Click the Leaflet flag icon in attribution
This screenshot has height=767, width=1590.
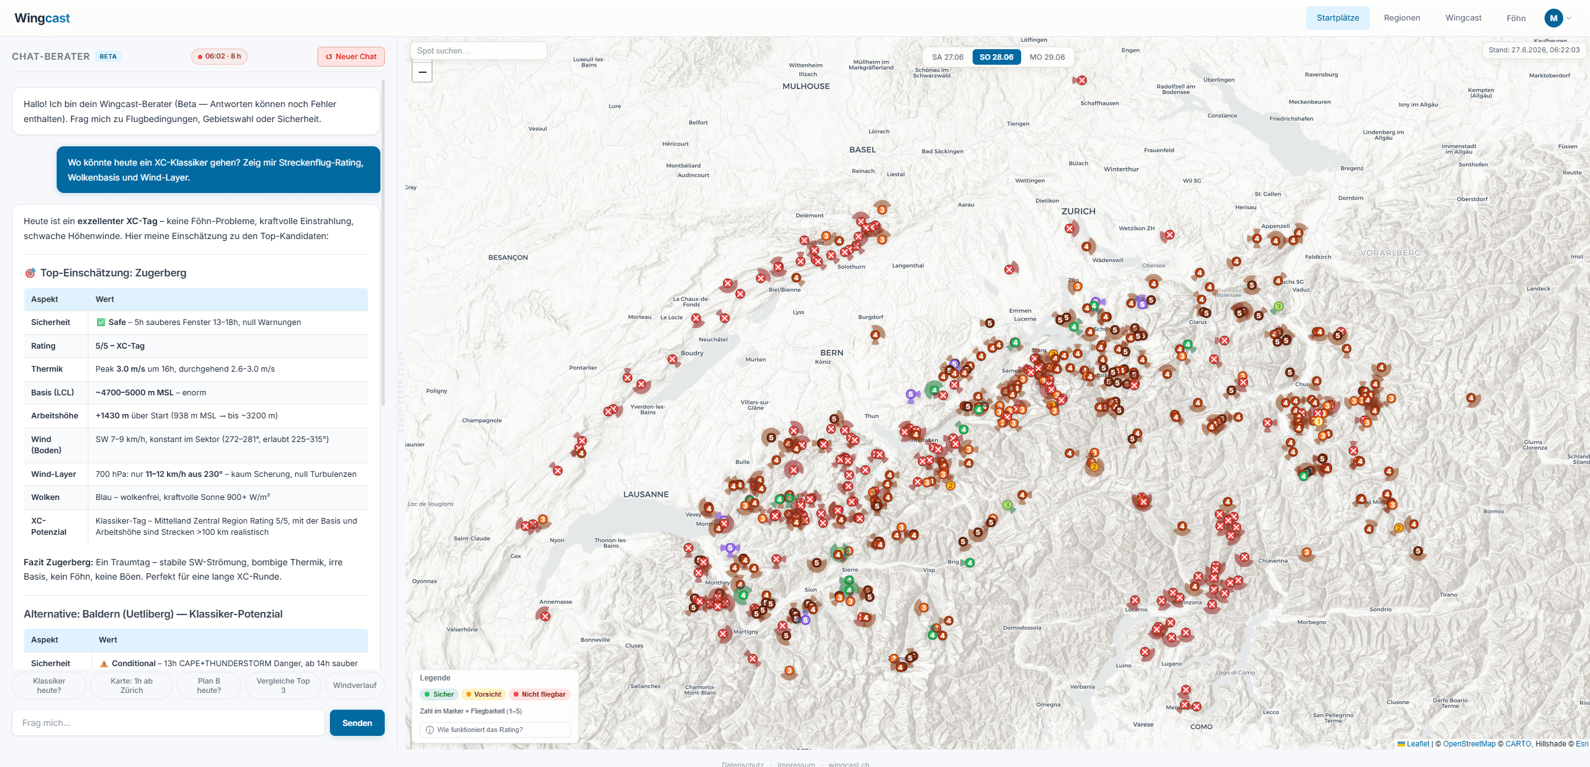[x=1401, y=743]
